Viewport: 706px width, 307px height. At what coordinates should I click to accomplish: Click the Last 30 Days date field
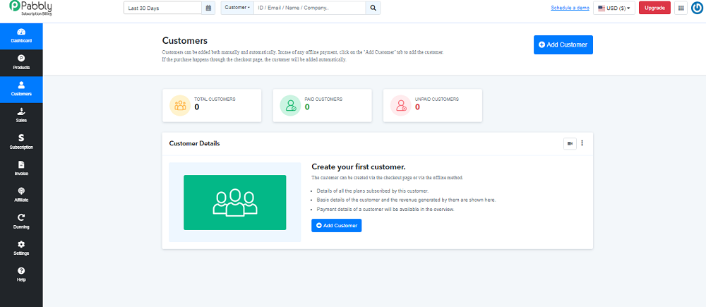pyautogui.click(x=162, y=8)
